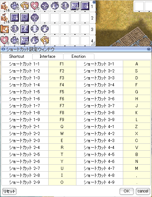Click the heart Heal skill in hotbar row 4
The image size is (152, 197).
(x=5, y=40)
